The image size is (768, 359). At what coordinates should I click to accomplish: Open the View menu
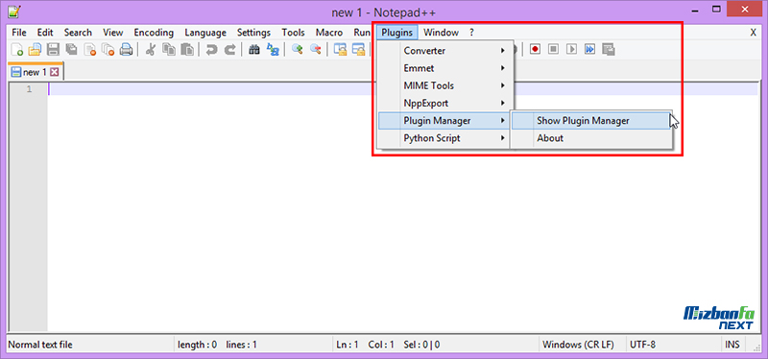pos(113,33)
